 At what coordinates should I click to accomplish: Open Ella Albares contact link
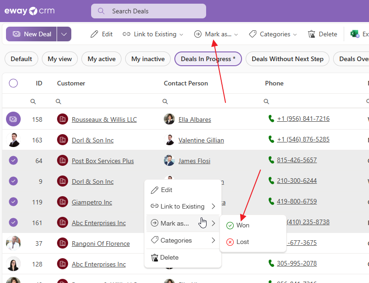[x=195, y=119]
